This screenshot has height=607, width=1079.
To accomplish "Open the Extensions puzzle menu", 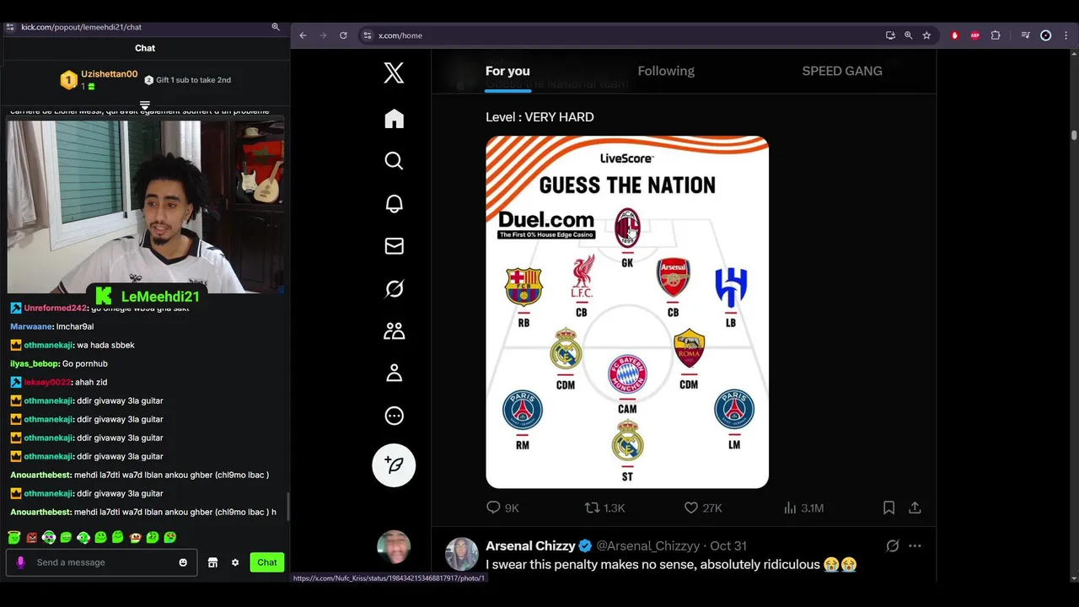I will pyautogui.click(x=996, y=35).
